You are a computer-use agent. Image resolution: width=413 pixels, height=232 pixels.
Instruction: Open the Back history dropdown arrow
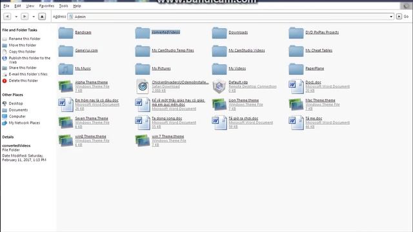pyautogui.click(x=16, y=17)
